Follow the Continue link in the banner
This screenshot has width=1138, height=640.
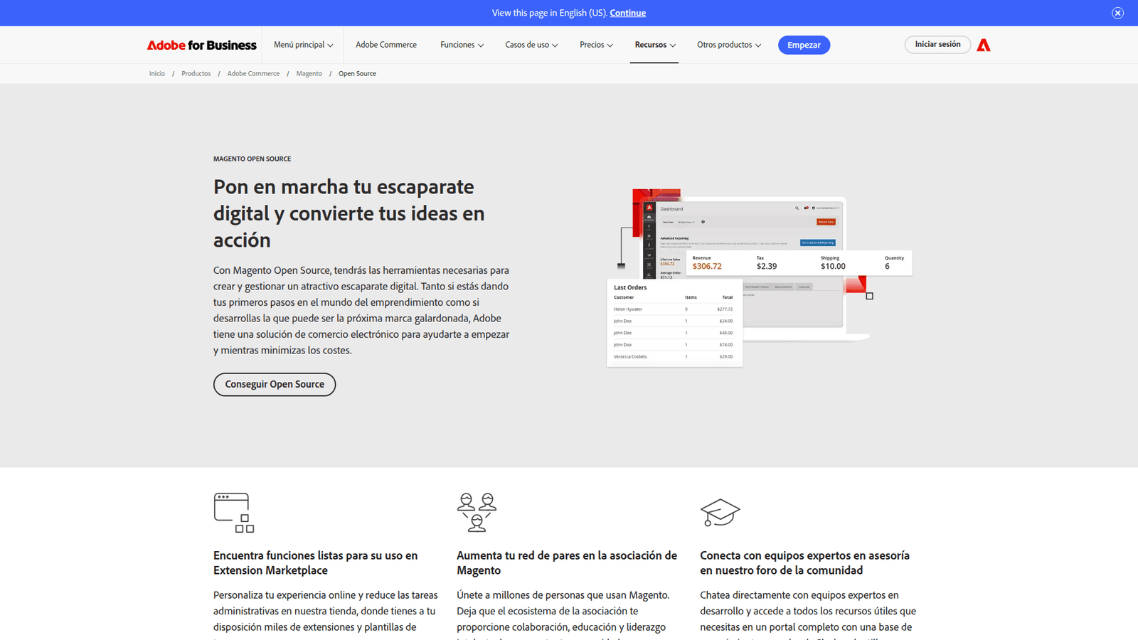627,13
